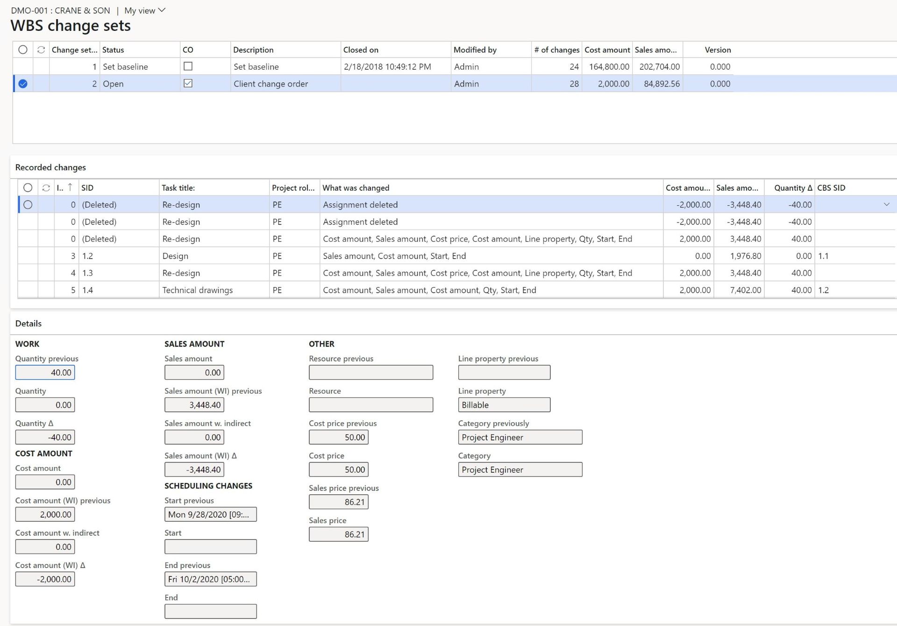Screen dimensions: 897x626
Task: Select the Design task row with SID 1.2
Action: tap(457, 256)
